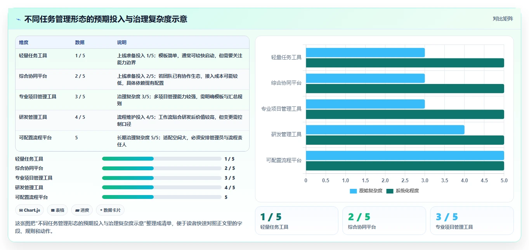Click the 对比矩阵 label in header
Screen dimensions: 529x250
pos(503,19)
